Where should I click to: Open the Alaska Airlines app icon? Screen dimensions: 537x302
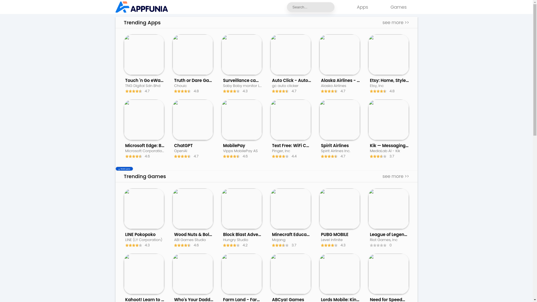click(x=340, y=55)
